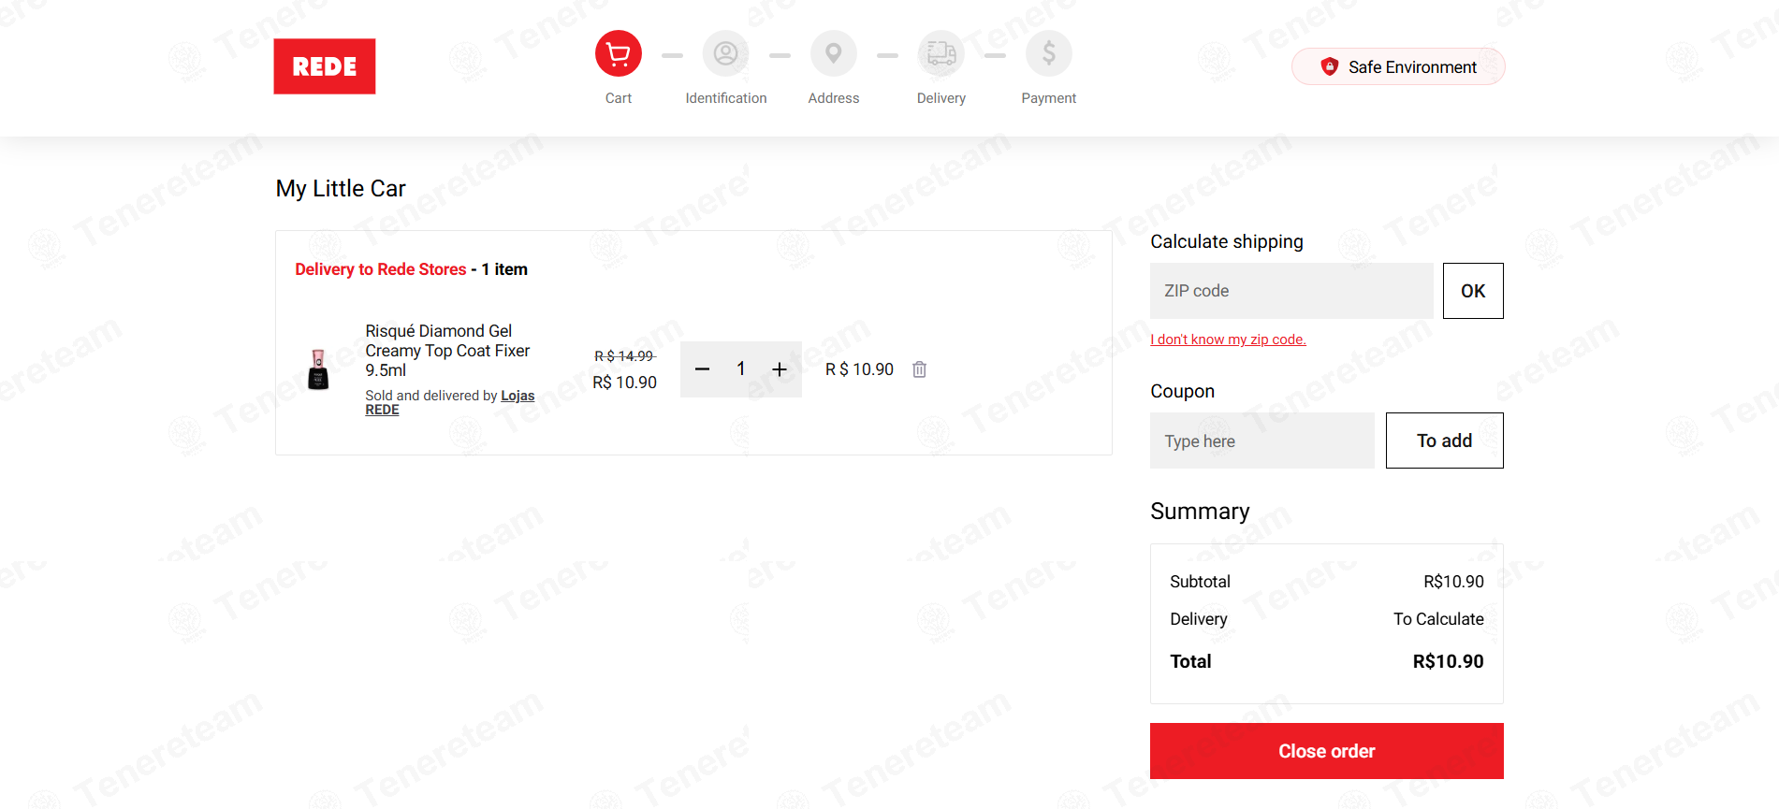Viewport: 1779px width, 809px height.
Task: Click the quantity value field
Action: [x=741, y=369]
